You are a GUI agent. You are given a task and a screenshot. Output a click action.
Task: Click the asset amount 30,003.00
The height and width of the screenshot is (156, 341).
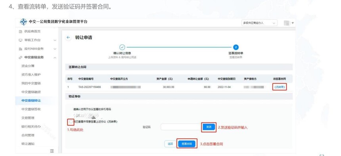pyautogui.click(x=169, y=87)
